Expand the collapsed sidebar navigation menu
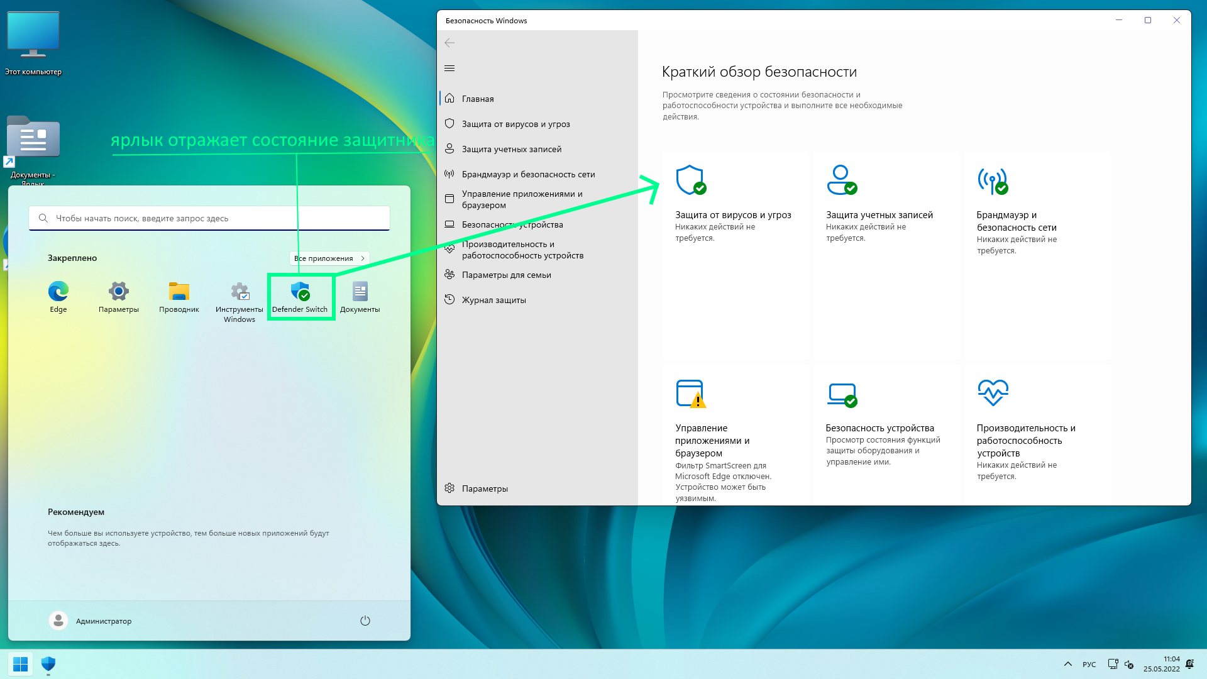This screenshot has height=679, width=1207. 449,68
